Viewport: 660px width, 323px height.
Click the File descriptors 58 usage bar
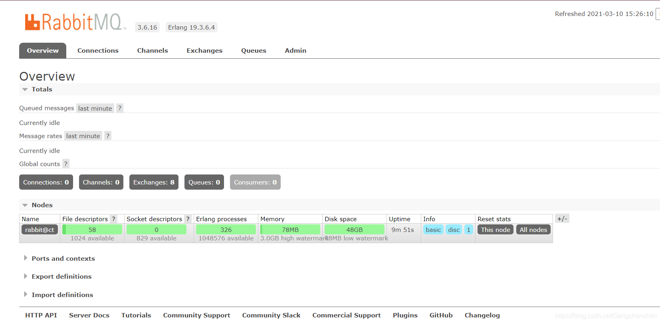click(x=92, y=230)
